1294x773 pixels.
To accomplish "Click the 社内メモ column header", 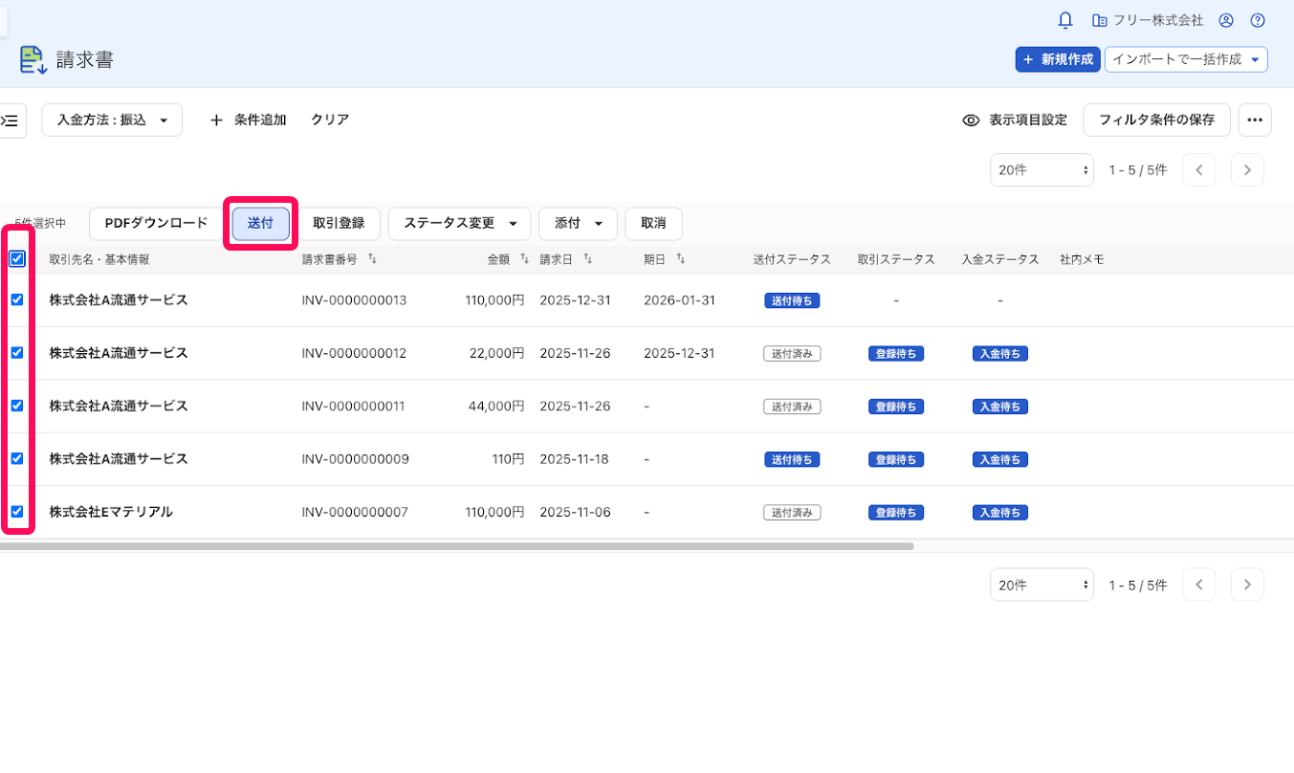I will pyautogui.click(x=1083, y=259).
